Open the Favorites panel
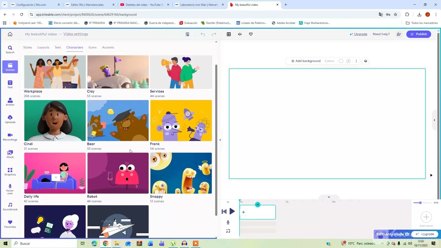 (10, 224)
